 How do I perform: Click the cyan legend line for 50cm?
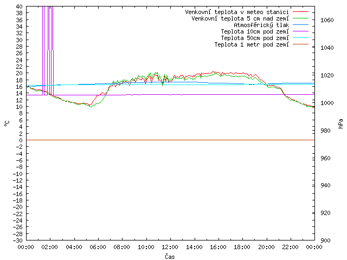pos(300,38)
